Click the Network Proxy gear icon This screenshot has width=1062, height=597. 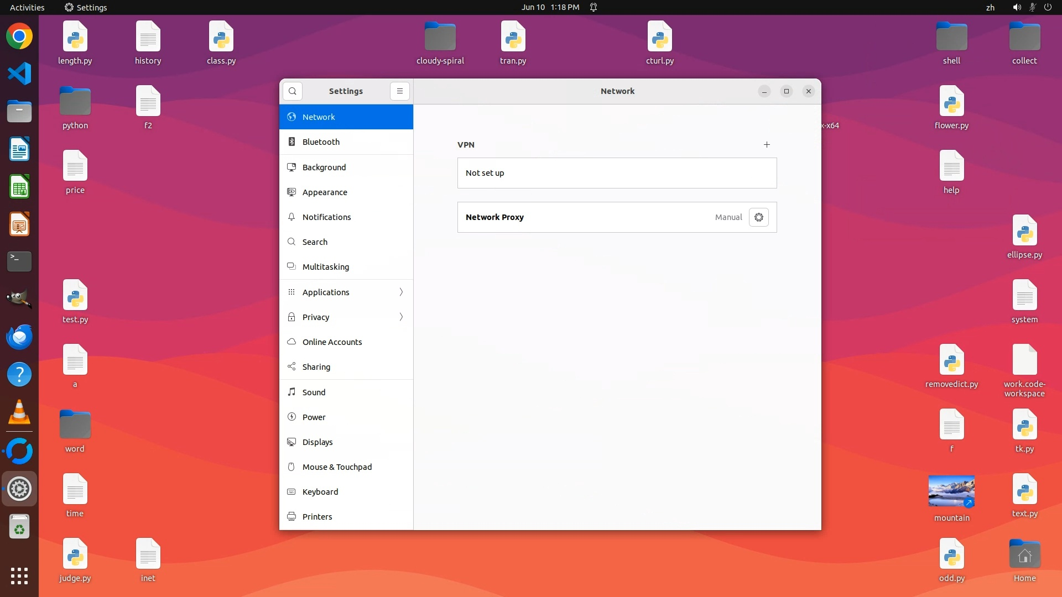pyautogui.click(x=759, y=217)
